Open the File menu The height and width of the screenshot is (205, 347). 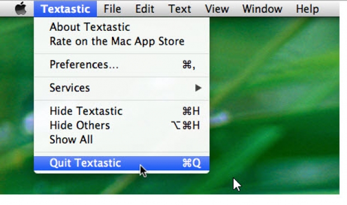click(x=112, y=9)
